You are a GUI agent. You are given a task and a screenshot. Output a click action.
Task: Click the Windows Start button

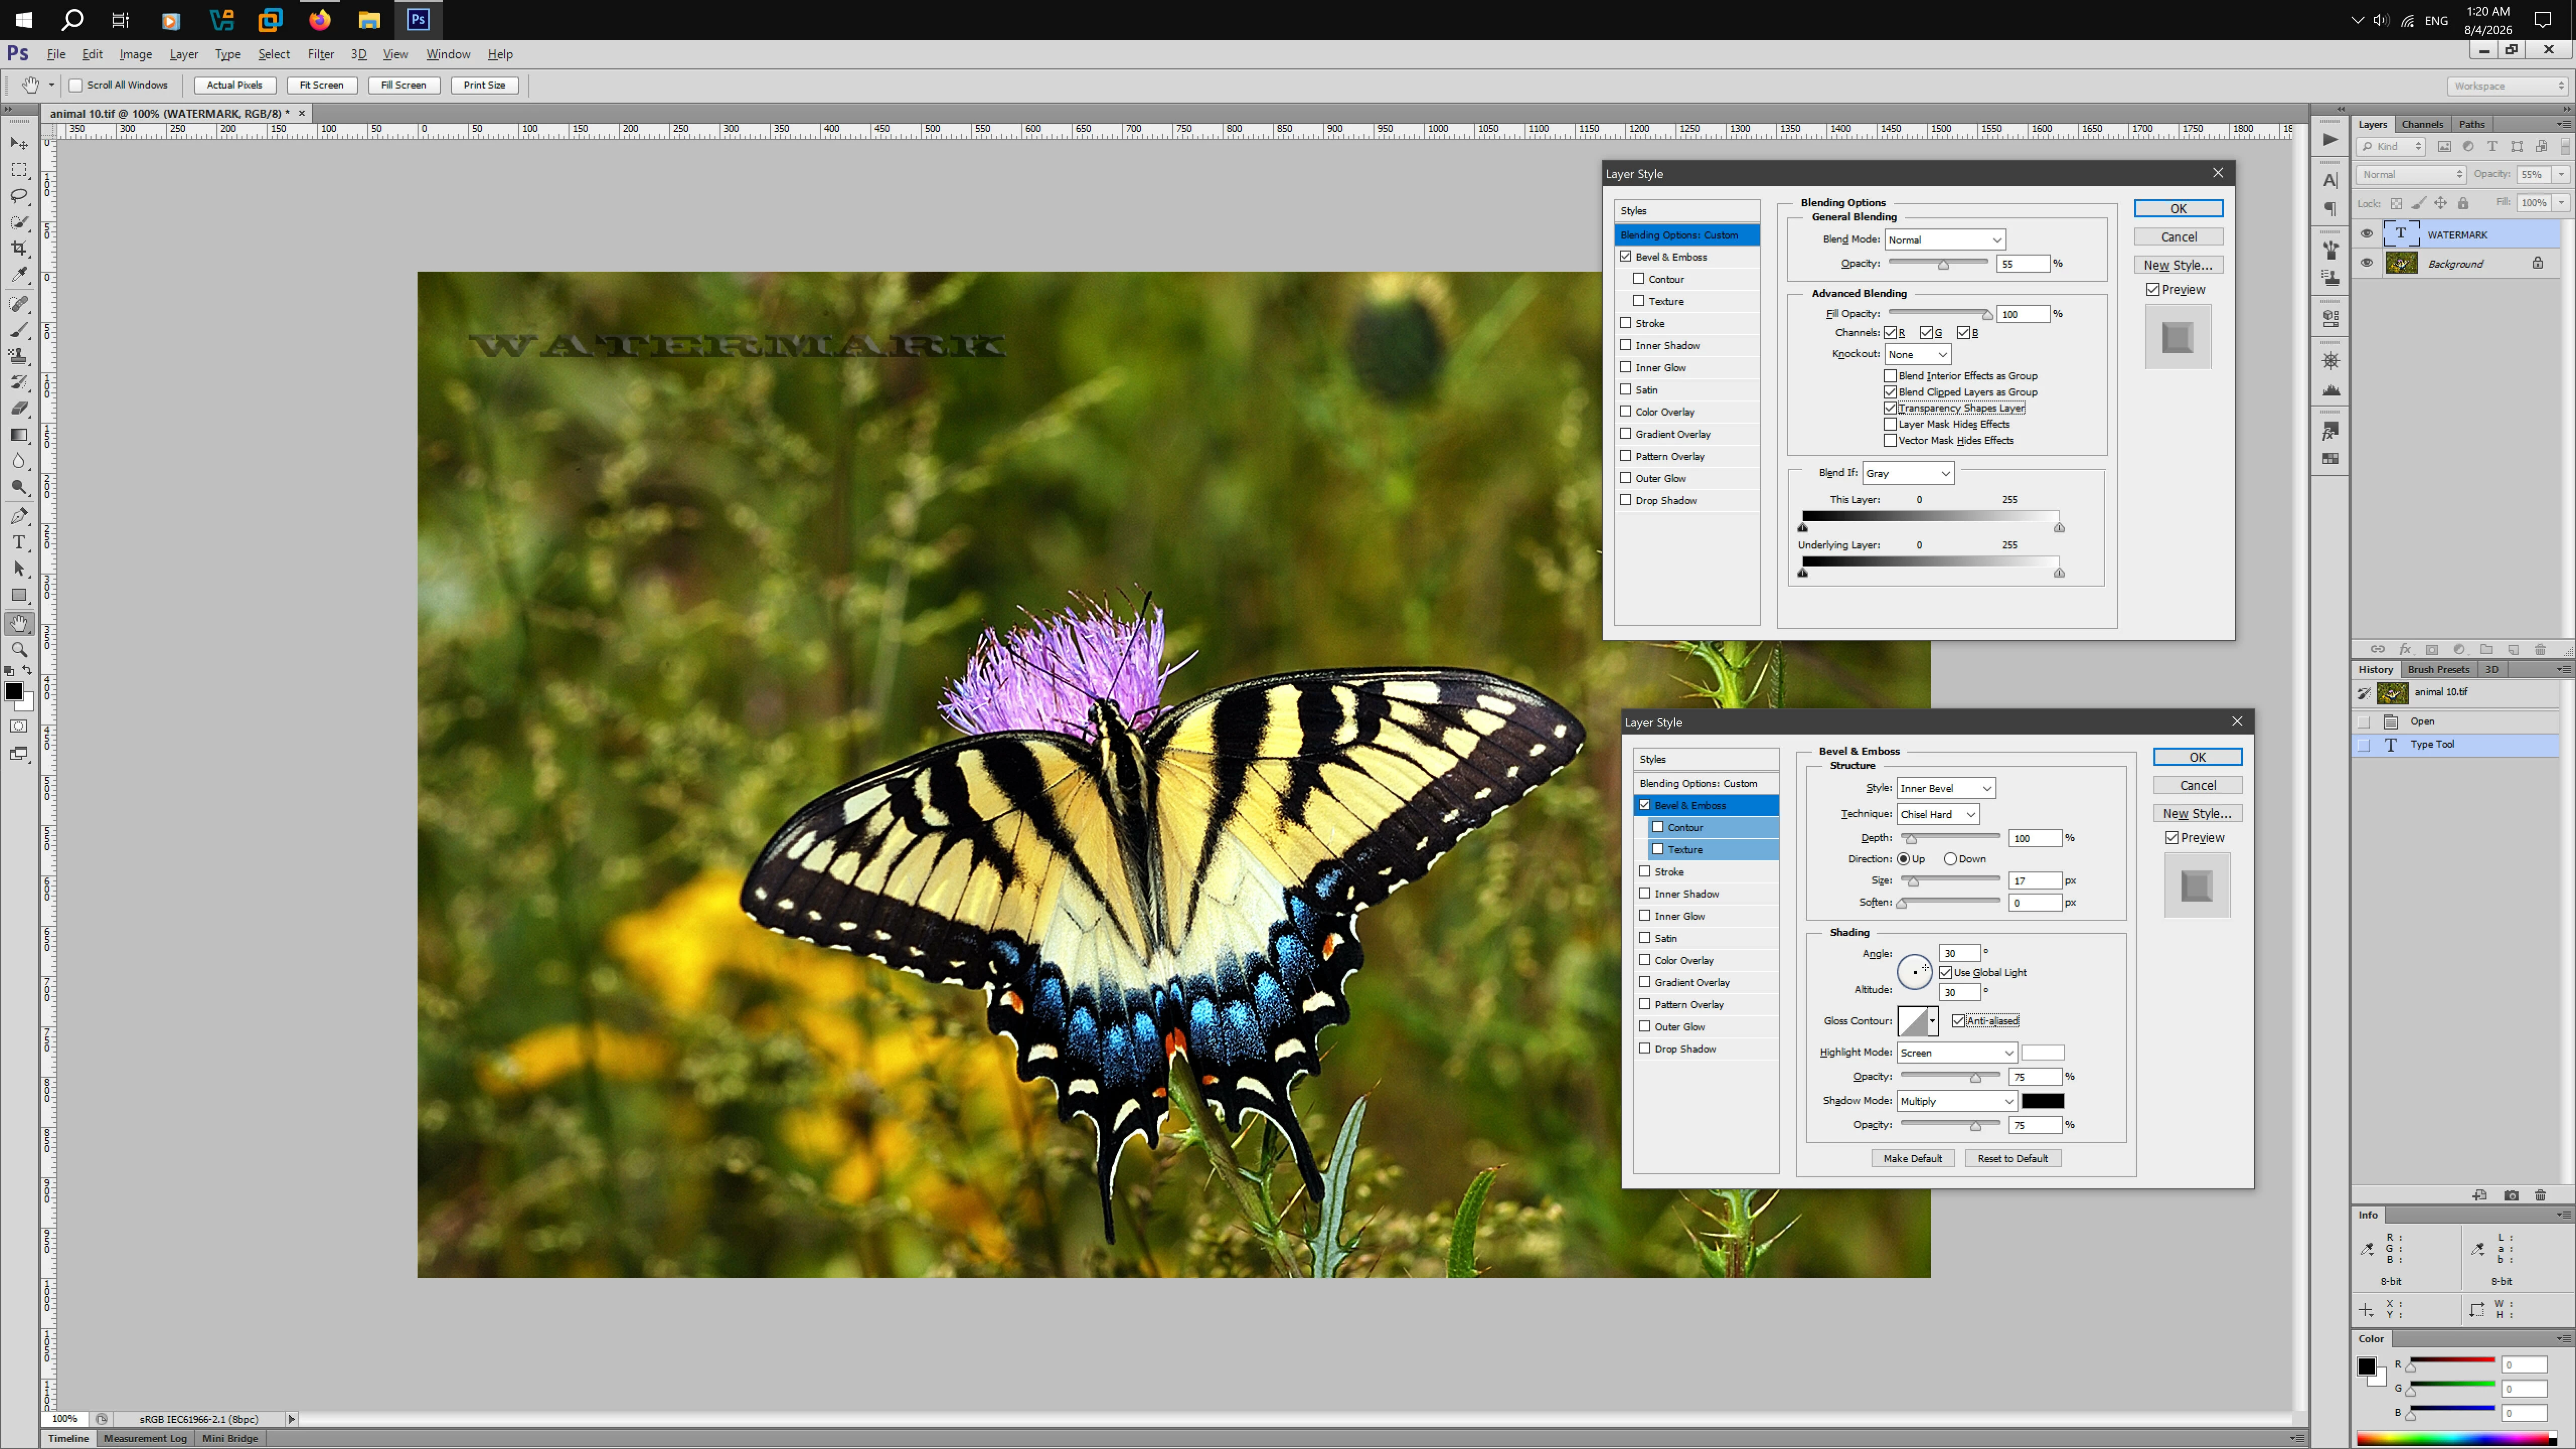pos(23,20)
